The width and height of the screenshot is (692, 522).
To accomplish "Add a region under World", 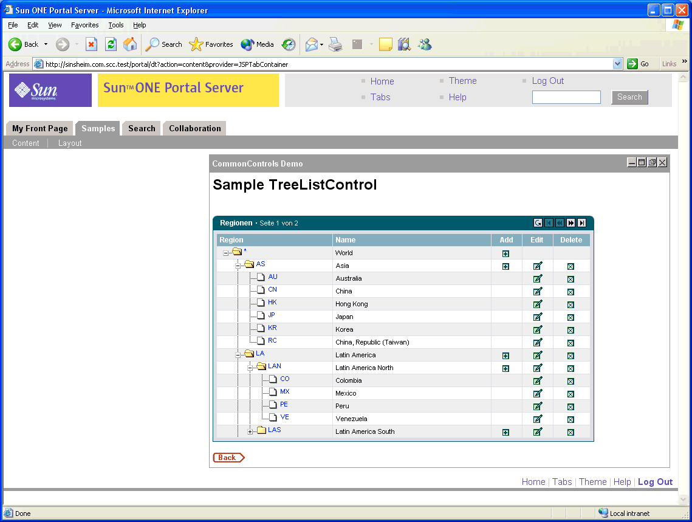I will [x=505, y=254].
